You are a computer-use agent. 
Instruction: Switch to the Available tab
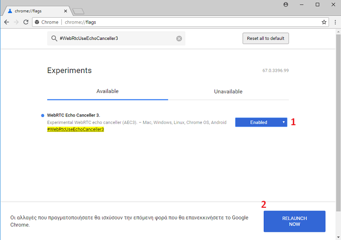pyautogui.click(x=107, y=91)
